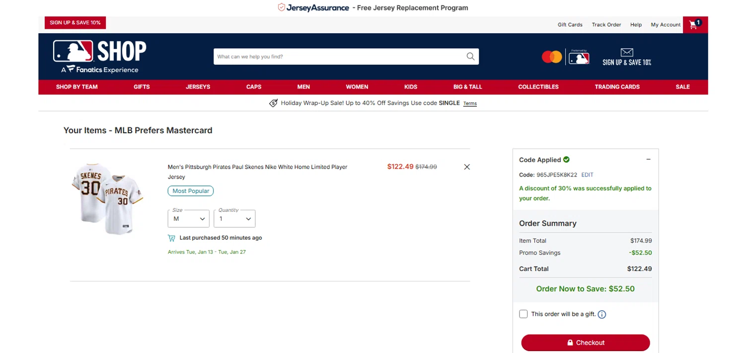Open the Shop By Team menu
The image size is (745, 353).
pos(77,87)
